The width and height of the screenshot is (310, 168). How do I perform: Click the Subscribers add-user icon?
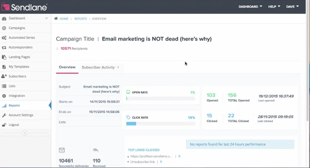pos(4,76)
